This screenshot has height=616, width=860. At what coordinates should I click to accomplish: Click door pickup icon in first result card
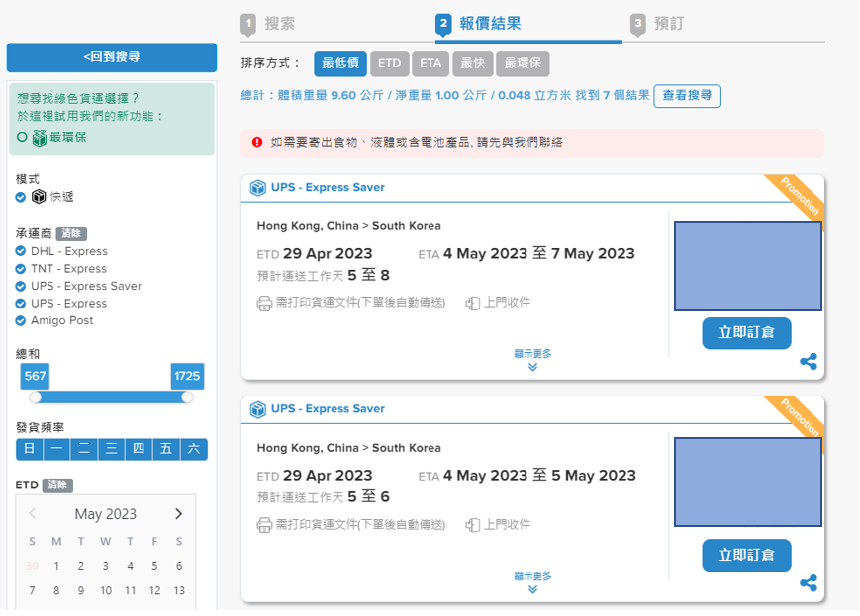pos(473,304)
